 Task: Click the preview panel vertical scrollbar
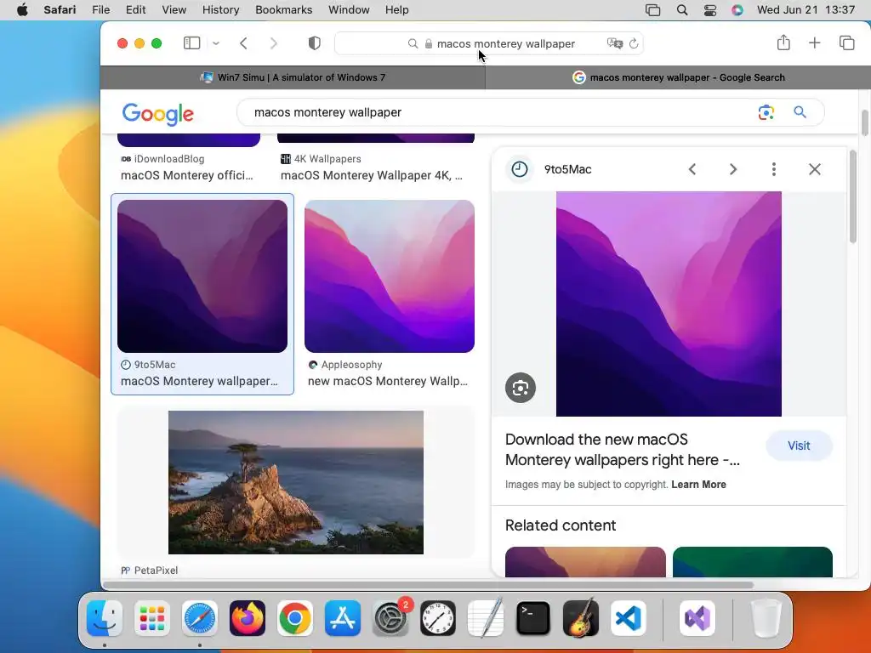[x=852, y=197]
